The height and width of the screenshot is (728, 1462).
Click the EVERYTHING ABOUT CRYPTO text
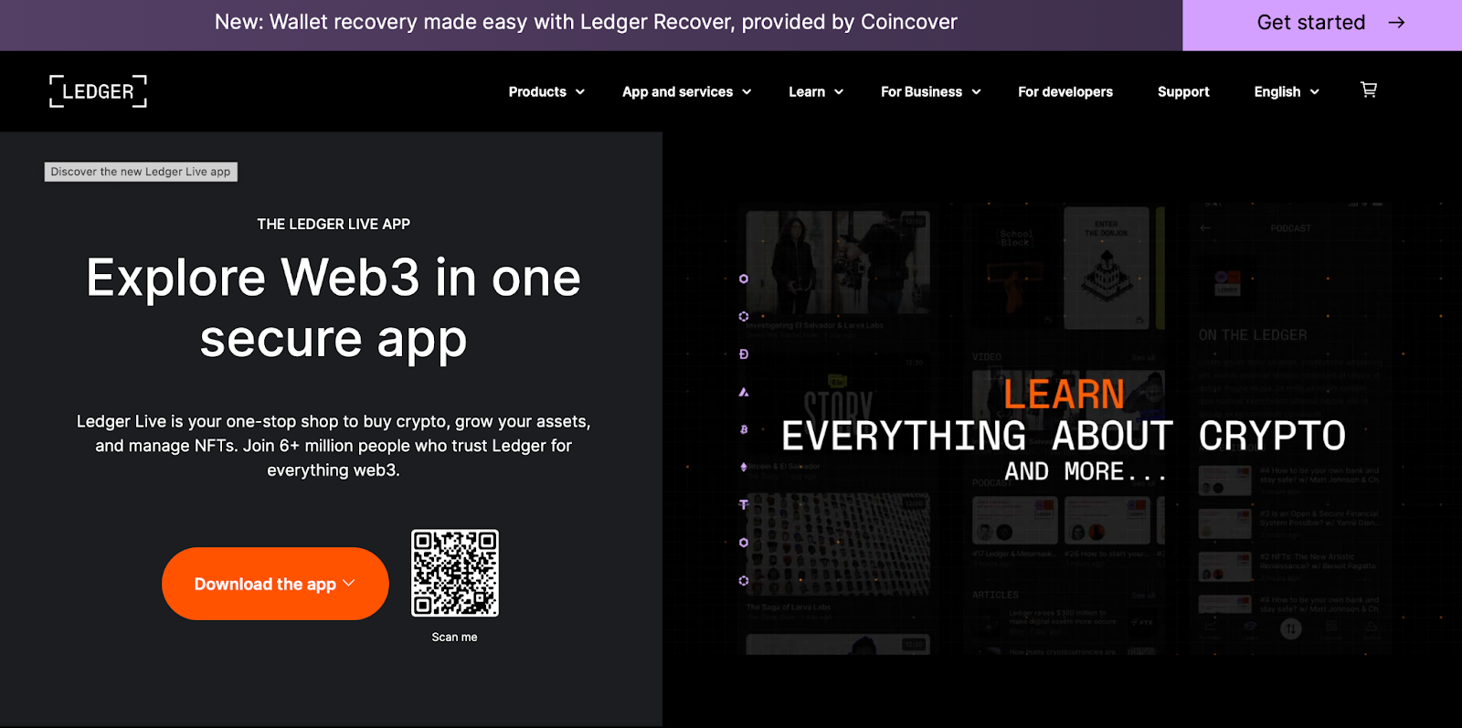coord(1064,436)
